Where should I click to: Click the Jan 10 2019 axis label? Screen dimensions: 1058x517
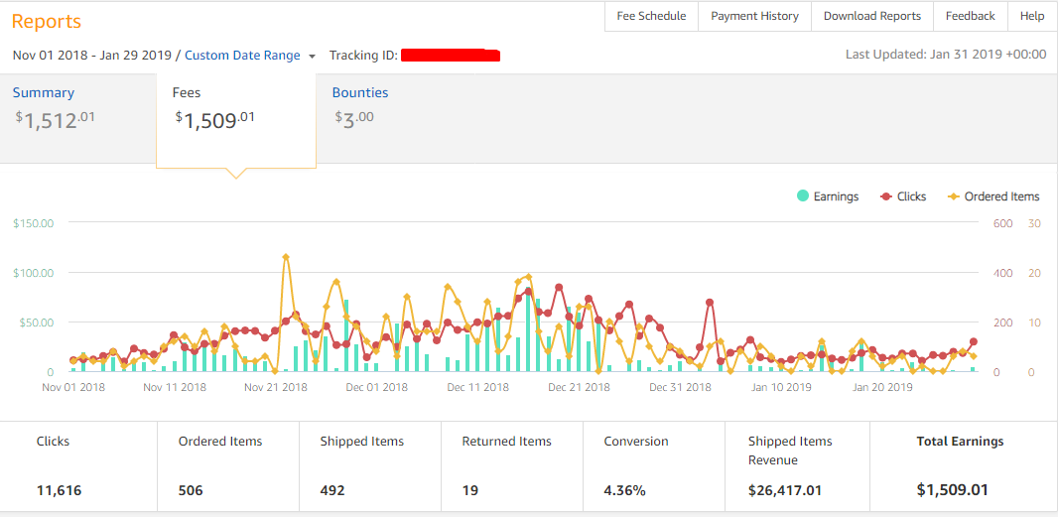781,387
